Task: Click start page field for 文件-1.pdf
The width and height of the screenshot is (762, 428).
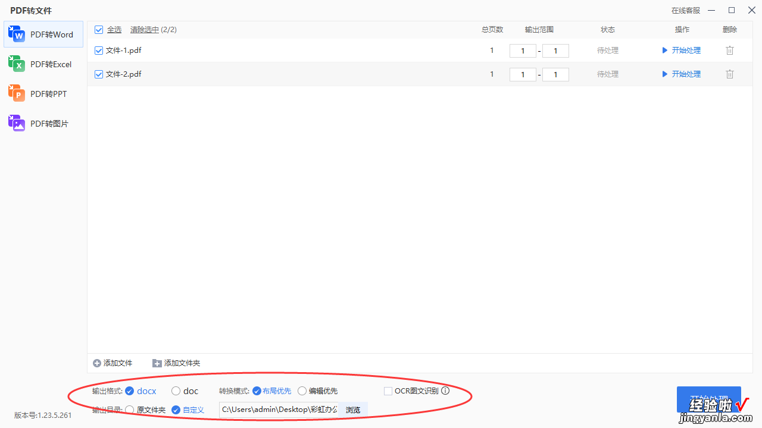Action: pos(523,51)
